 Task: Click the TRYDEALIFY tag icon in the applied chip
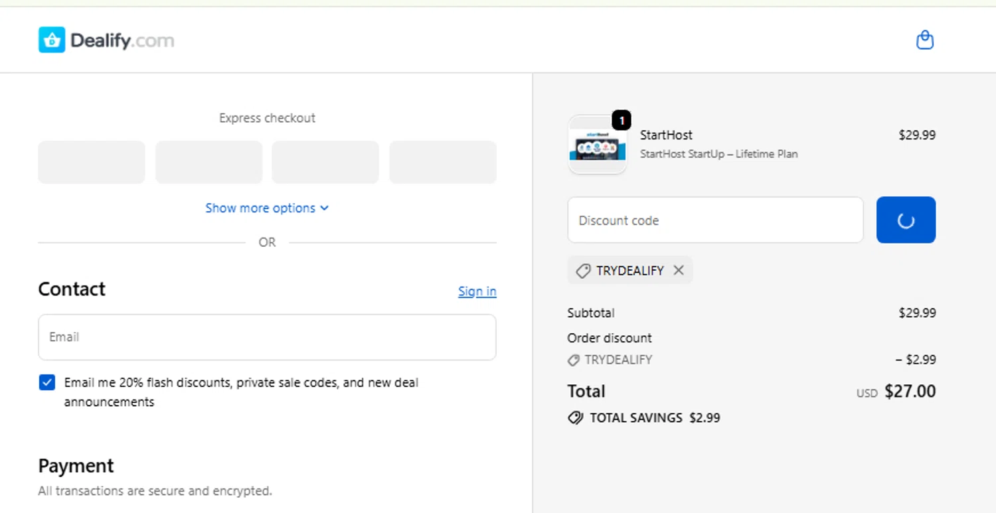pyautogui.click(x=583, y=271)
